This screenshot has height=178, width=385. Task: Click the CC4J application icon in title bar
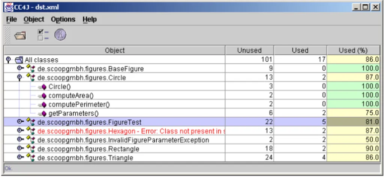point(9,7)
